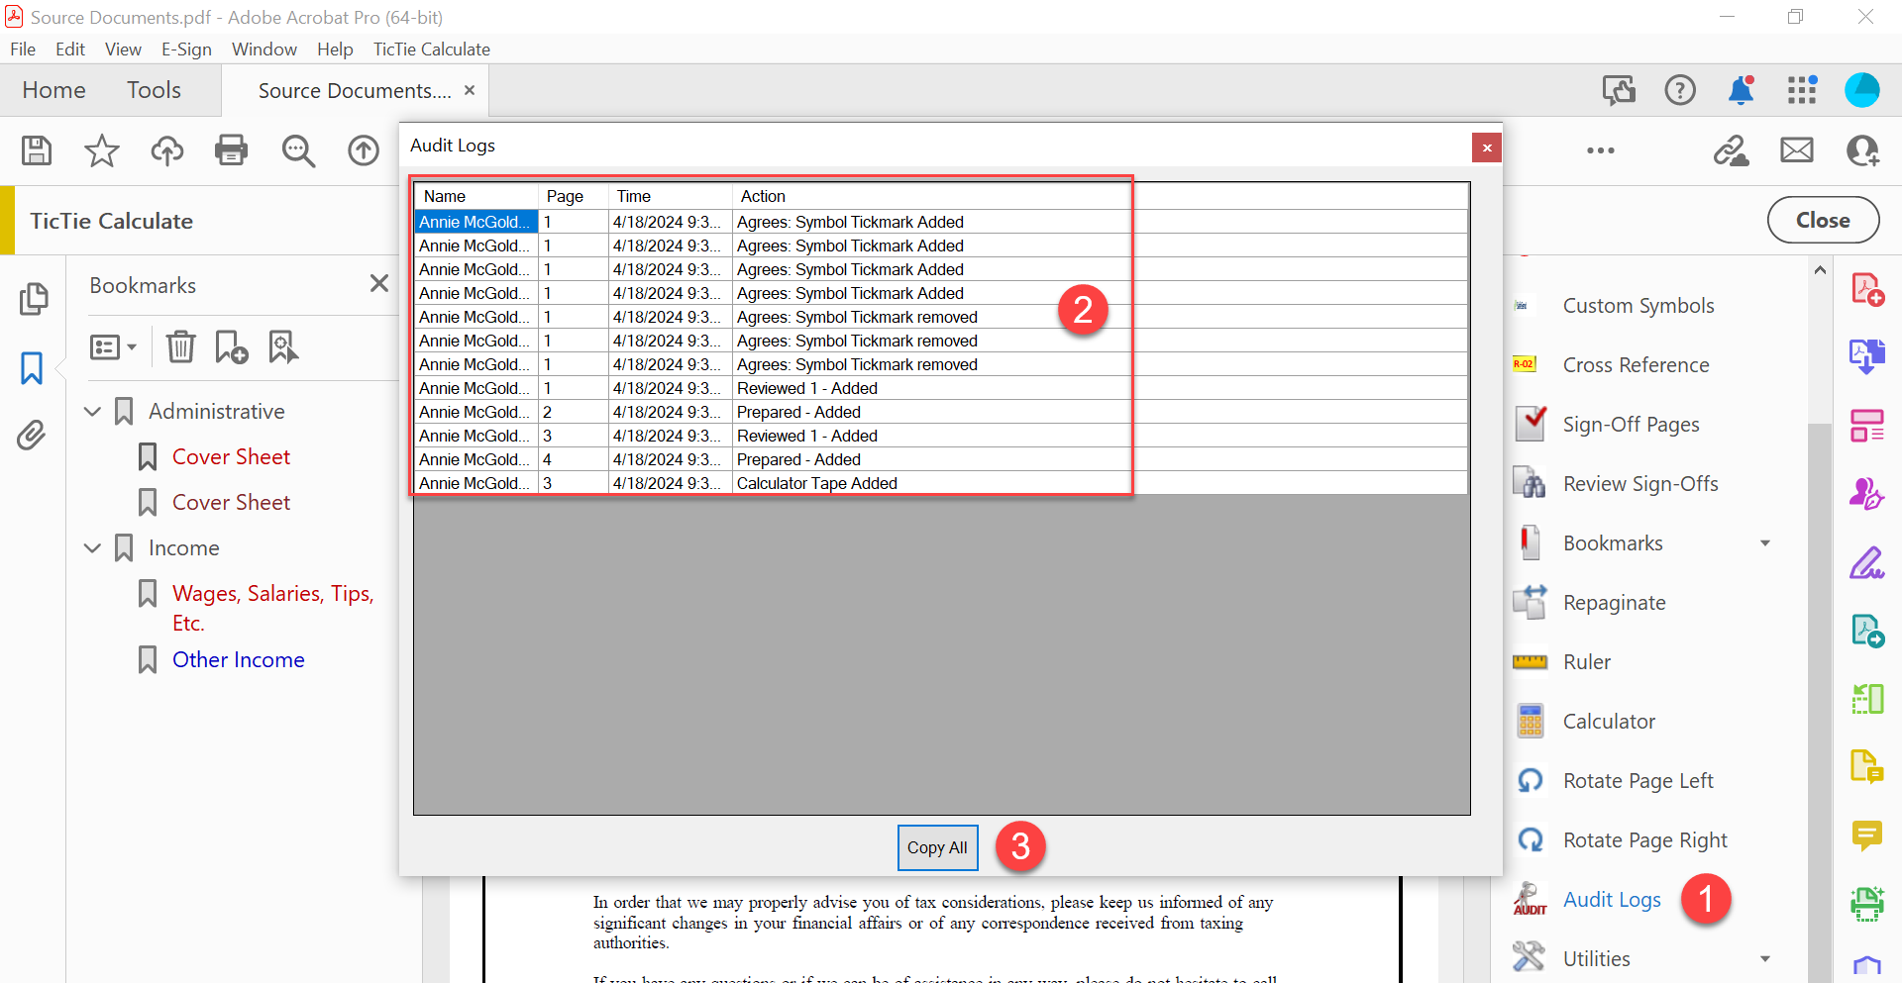Screen dimensions: 1902x983
Task: Open the Page Thumbnails panel
Action: click(x=34, y=298)
